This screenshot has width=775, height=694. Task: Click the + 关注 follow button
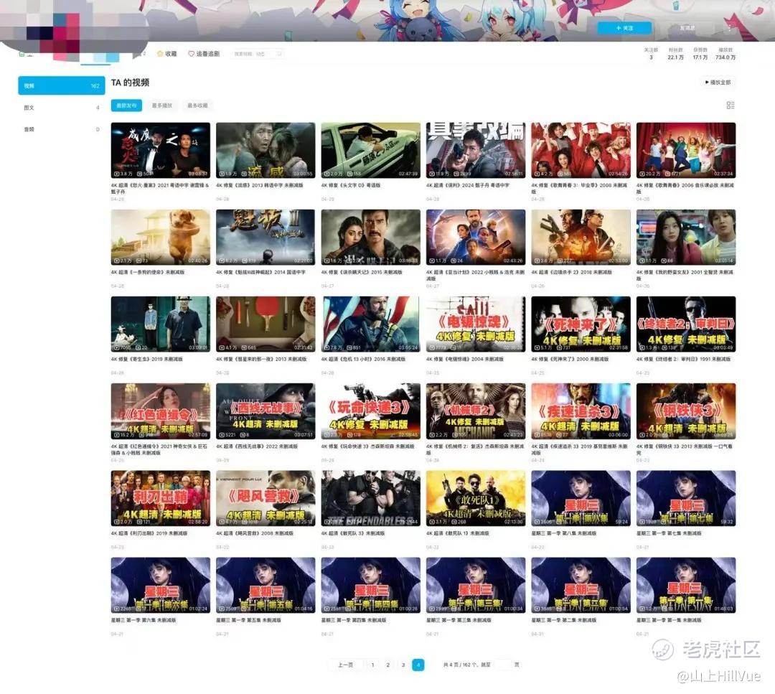(x=624, y=28)
